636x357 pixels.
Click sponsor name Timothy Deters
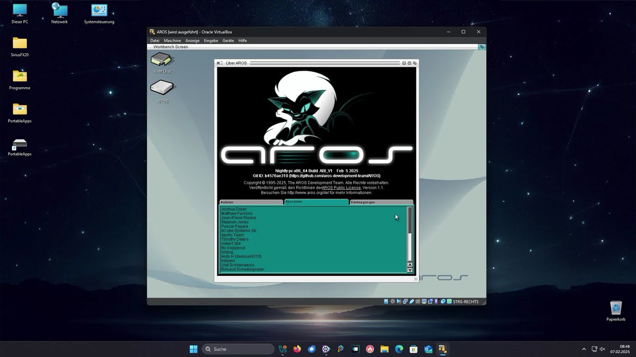pyautogui.click(x=235, y=239)
